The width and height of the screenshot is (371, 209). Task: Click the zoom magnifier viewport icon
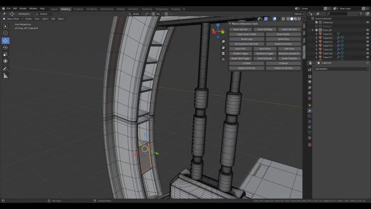[x=223, y=42]
